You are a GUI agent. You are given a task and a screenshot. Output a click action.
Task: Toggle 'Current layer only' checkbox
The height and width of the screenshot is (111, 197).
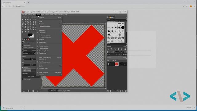pyautogui.click(x=22, y=43)
